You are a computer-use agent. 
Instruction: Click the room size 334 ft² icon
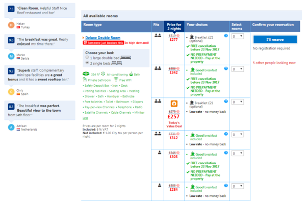[x=86, y=74]
